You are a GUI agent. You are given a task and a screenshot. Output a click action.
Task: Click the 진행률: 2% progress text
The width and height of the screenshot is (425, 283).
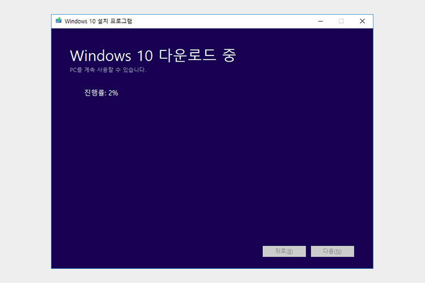[101, 93]
